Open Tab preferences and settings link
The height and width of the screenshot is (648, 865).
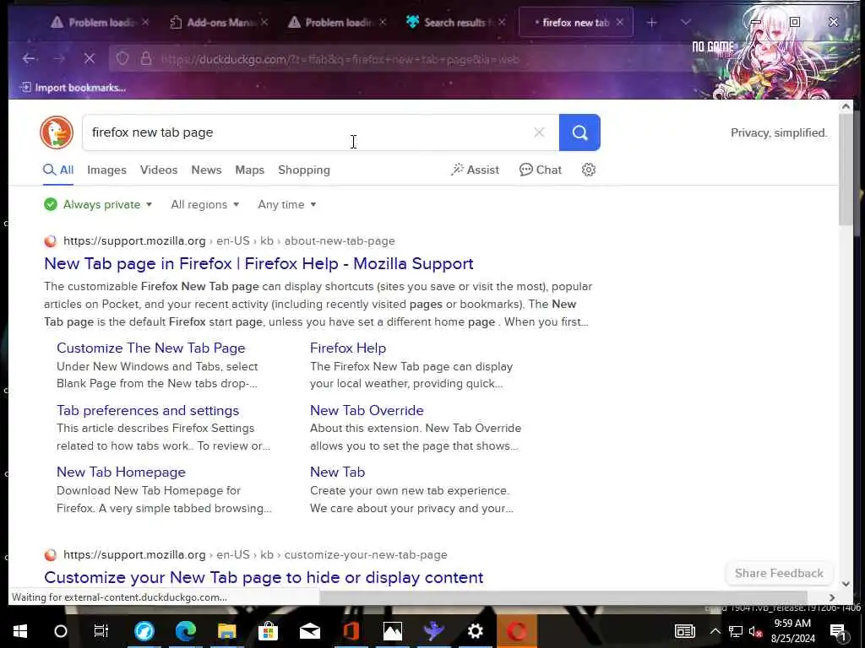point(148,410)
